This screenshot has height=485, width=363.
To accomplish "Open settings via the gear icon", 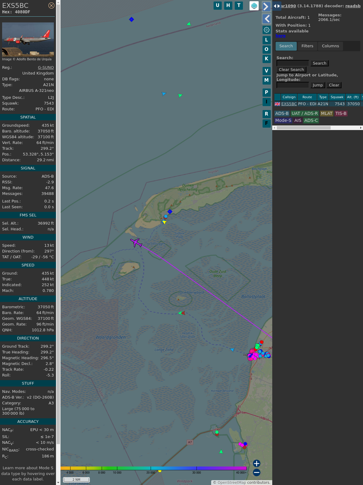I will pyautogui.click(x=267, y=30).
